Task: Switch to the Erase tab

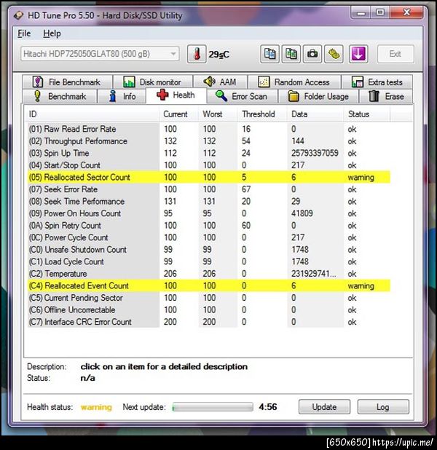Action: click(386, 96)
